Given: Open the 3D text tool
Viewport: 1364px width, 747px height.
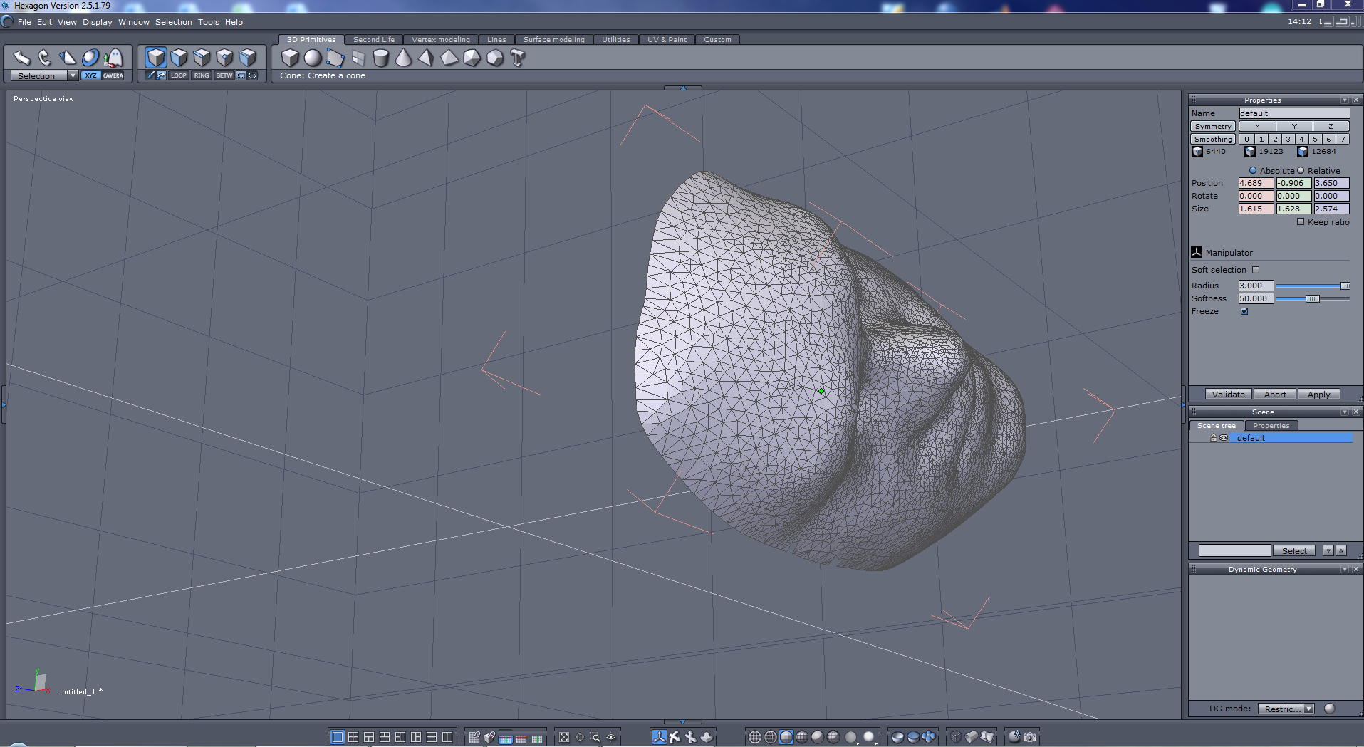Looking at the screenshot, I should (518, 58).
